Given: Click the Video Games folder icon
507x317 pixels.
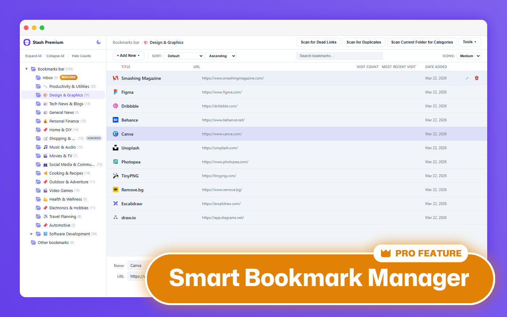Looking at the screenshot, I should 38,191.
